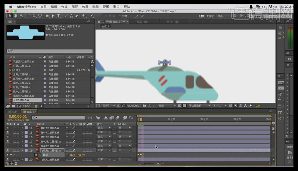Toggle visibility of layer 20 飞机
The width and height of the screenshot is (298, 171).
click(x=8, y=160)
